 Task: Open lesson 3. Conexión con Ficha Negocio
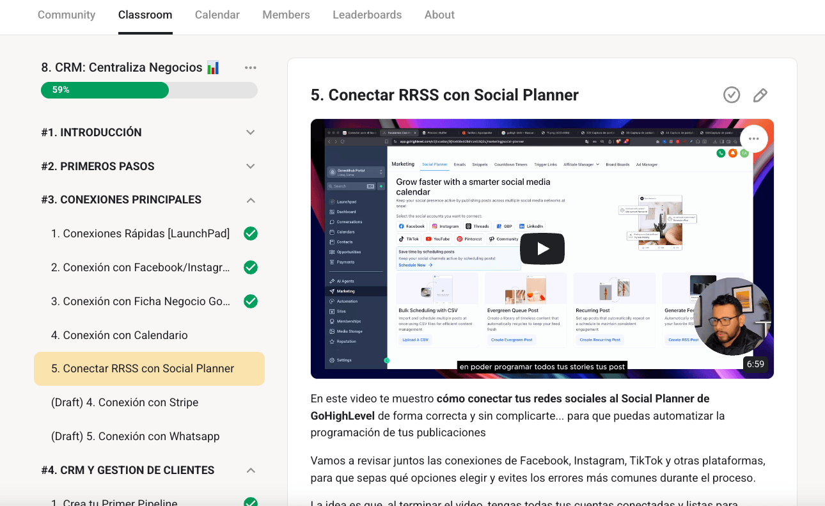tap(141, 301)
